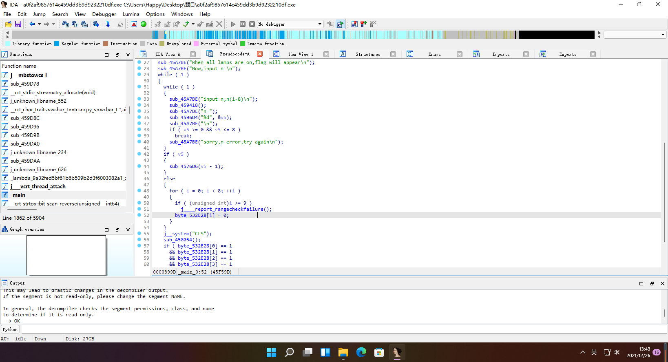Start the process with the play button
Viewport: 668px width, 362px height.
(x=233, y=24)
